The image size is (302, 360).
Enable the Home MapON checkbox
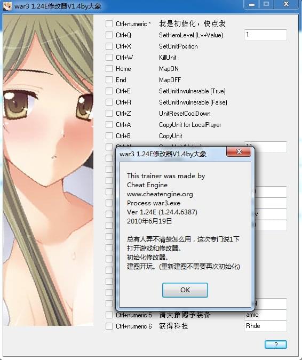(x=109, y=68)
